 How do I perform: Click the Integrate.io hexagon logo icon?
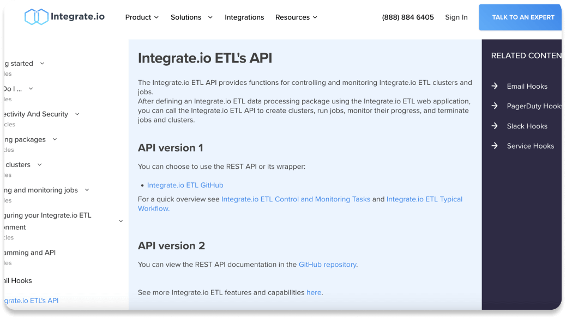tap(36, 17)
